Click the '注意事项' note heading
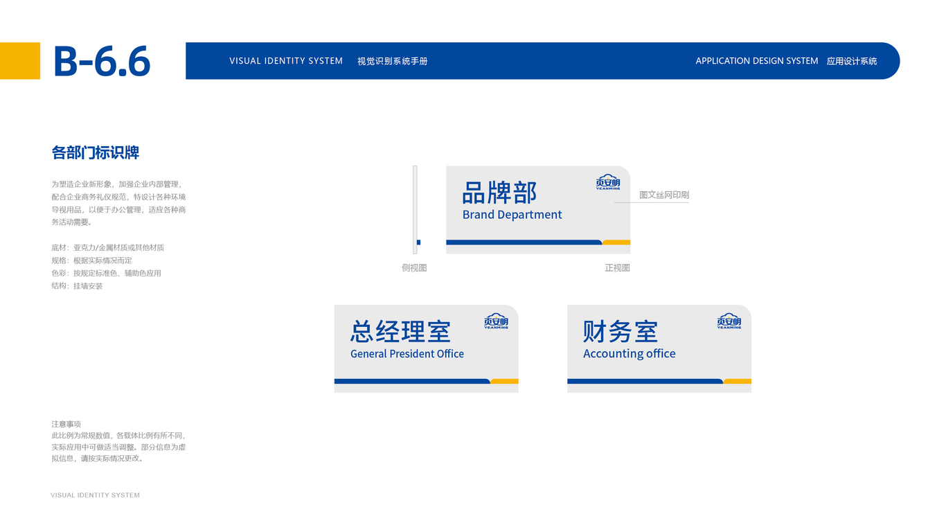Viewport: 946px width, 532px height. tap(66, 424)
